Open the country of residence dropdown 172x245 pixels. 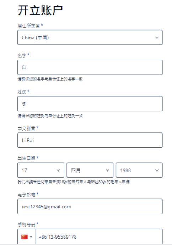click(x=90, y=38)
